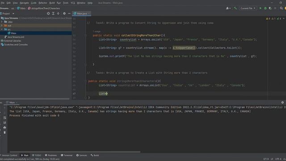Run with Coverage icon
Image resolution: width=286 pixels, height=161 pixels.
(x=270, y=8)
